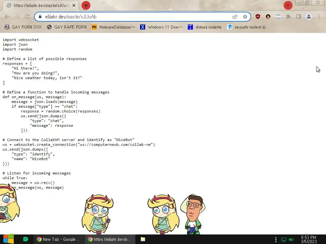The image size is (326, 244).
Task: Switch to New Tab - Google Chrome taskbar window
Action: pyautogui.click(x=59, y=239)
